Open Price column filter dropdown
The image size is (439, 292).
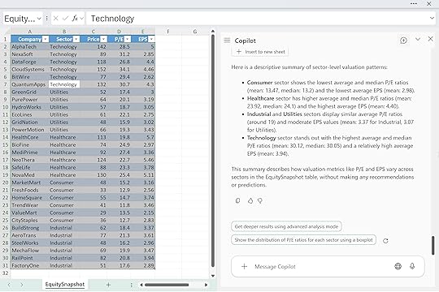(103, 39)
